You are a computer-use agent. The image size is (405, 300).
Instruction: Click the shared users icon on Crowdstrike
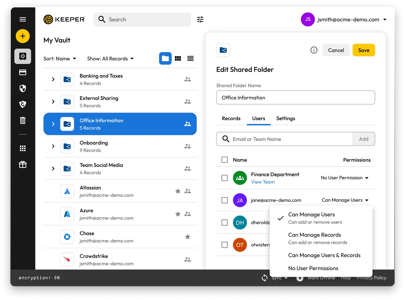[x=188, y=260]
